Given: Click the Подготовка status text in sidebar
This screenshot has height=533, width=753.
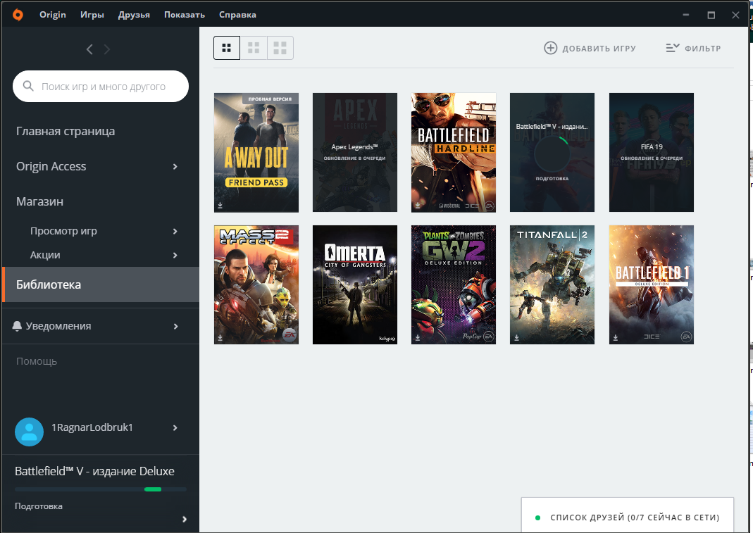Looking at the screenshot, I should tap(39, 506).
